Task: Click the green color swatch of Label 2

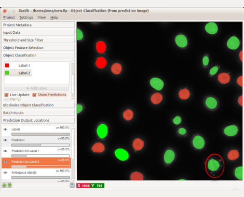Action: click(7, 73)
